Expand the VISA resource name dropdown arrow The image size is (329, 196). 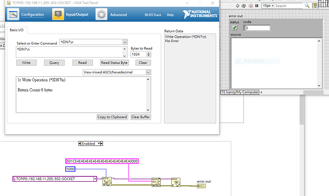click(95, 179)
